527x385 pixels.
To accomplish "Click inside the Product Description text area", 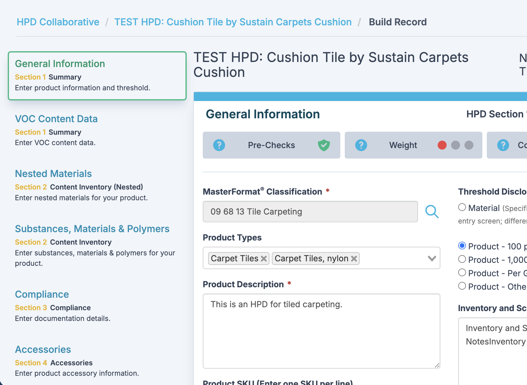I will tap(321, 331).
